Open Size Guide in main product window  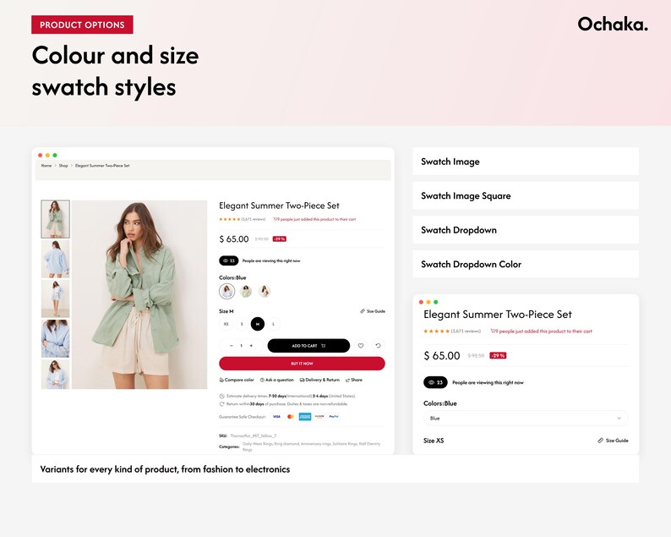373,311
